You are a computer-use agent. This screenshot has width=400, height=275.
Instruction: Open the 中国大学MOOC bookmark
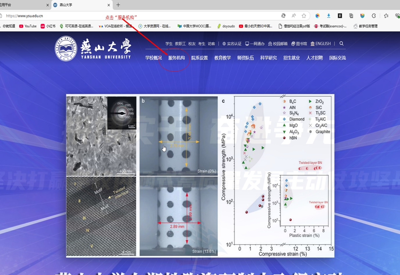coord(194,26)
